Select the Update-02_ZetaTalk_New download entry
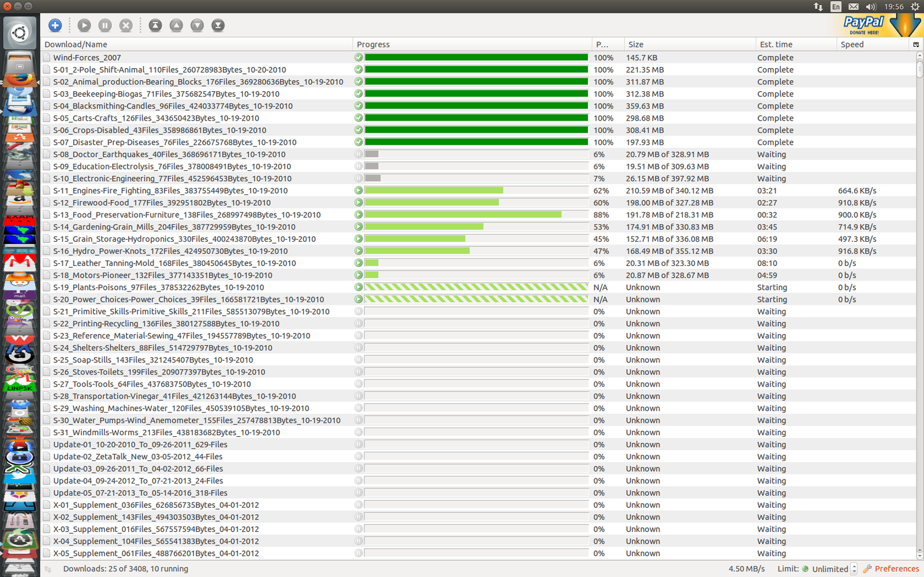 coord(137,457)
